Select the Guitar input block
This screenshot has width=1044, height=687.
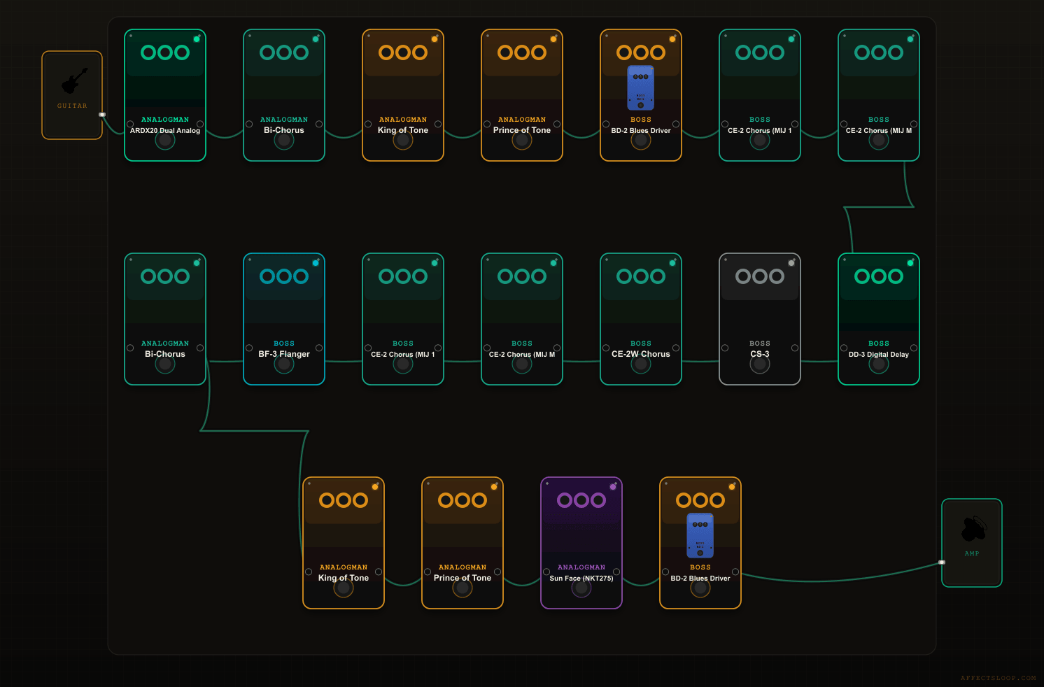tap(71, 94)
